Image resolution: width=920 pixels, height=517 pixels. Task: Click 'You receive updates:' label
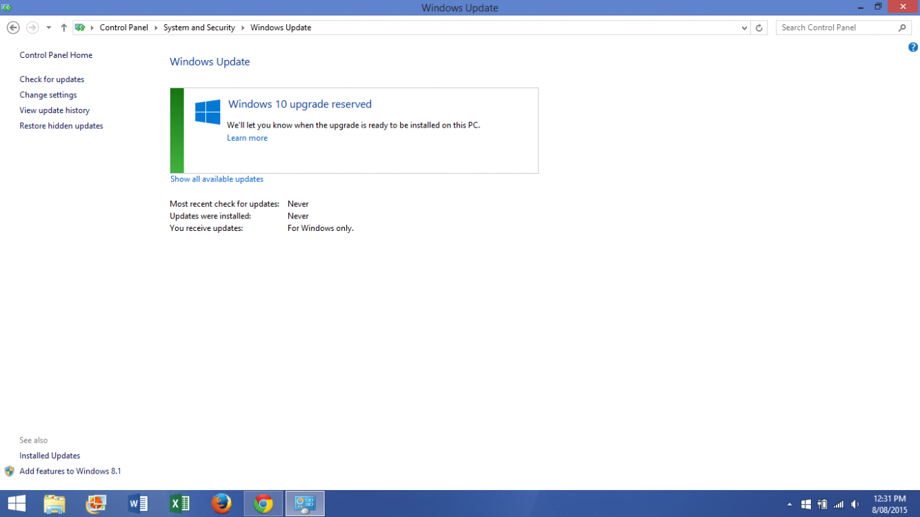[x=206, y=228]
